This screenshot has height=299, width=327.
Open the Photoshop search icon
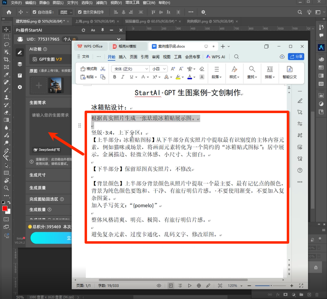click(x=300, y=12)
